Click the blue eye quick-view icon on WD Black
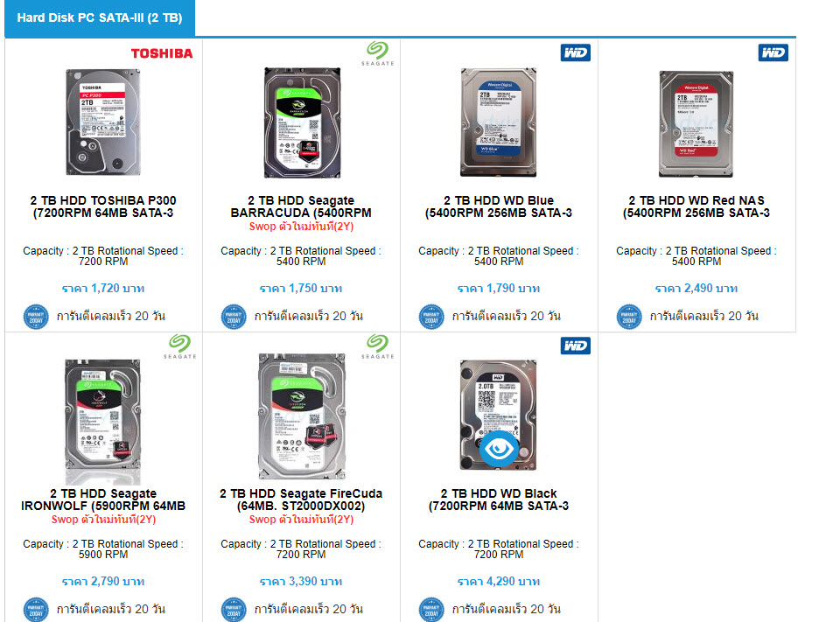Image resolution: width=840 pixels, height=622 pixels. (x=499, y=449)
